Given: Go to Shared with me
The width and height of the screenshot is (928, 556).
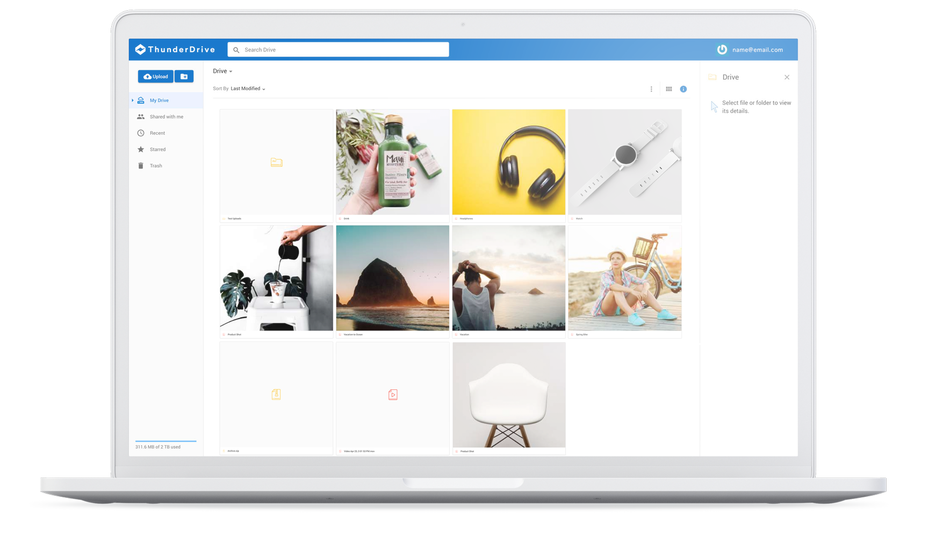Looking at the screenshot, I should click(166, 117).
